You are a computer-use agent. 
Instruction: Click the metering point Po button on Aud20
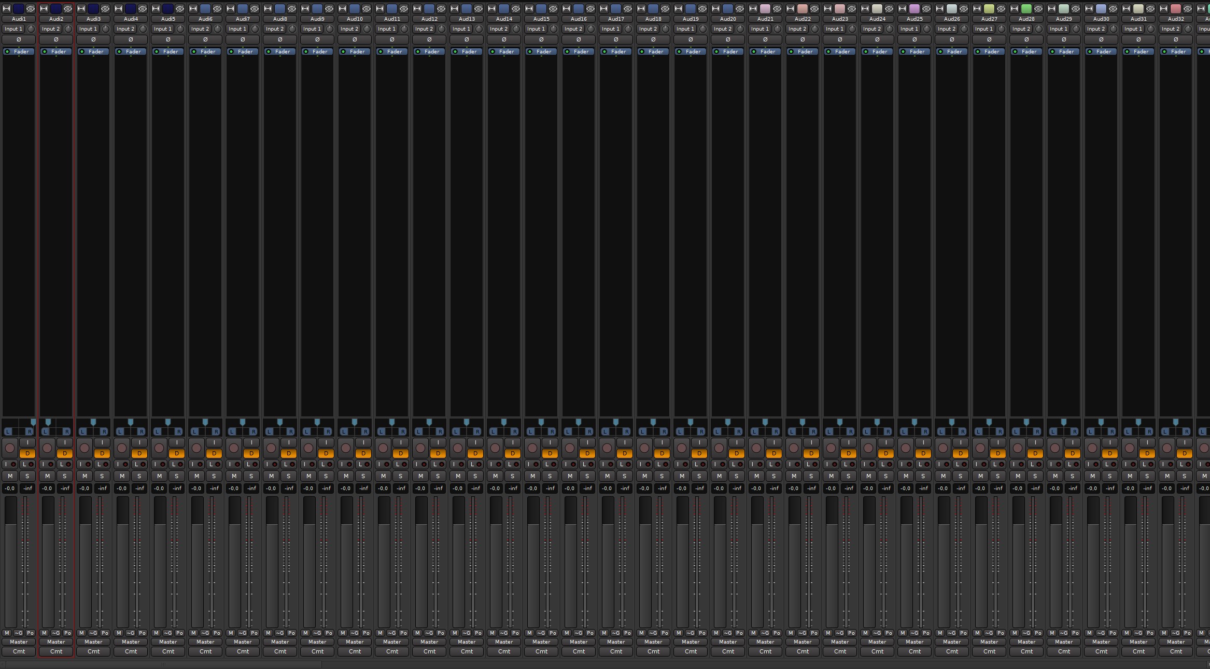pyautogui.click(x=739, y=633)
